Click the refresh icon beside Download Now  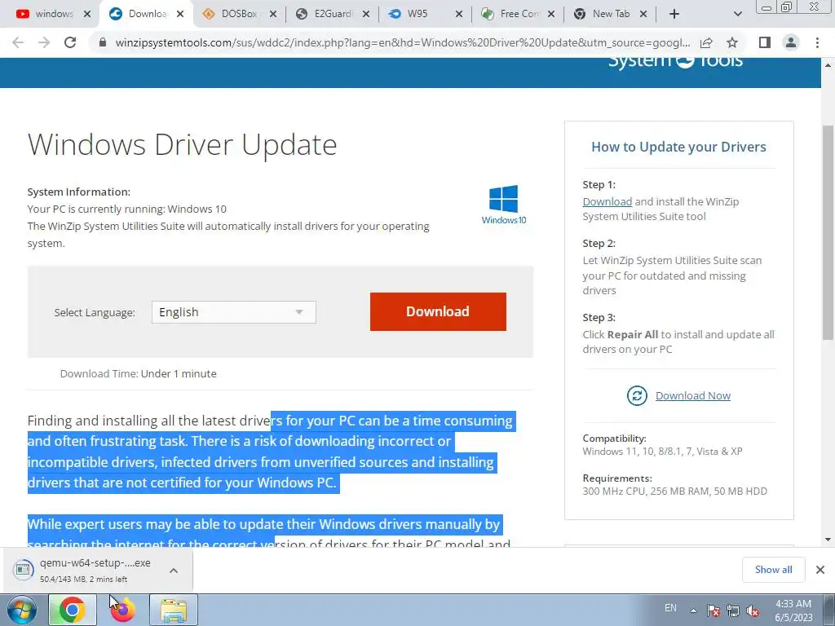pos(637,395)
